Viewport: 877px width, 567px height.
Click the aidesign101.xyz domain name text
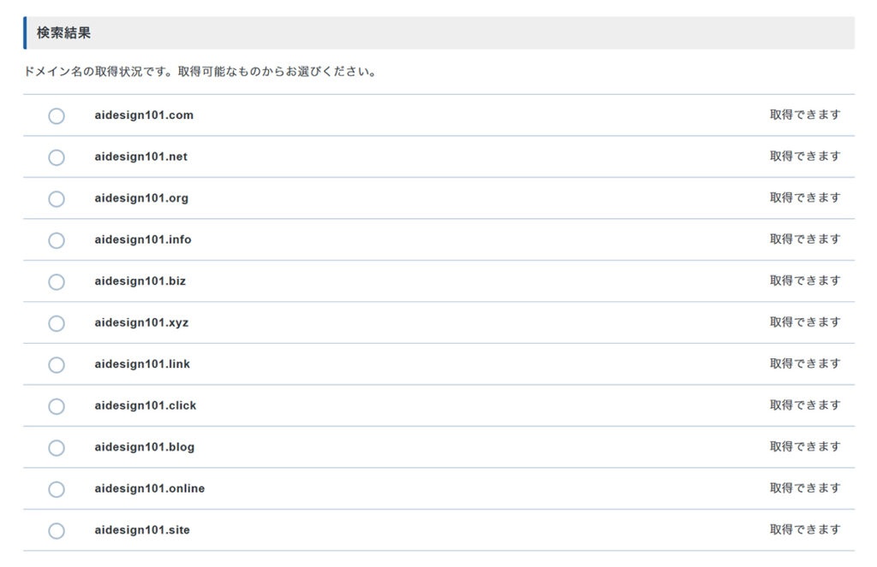tap(141, 323)
